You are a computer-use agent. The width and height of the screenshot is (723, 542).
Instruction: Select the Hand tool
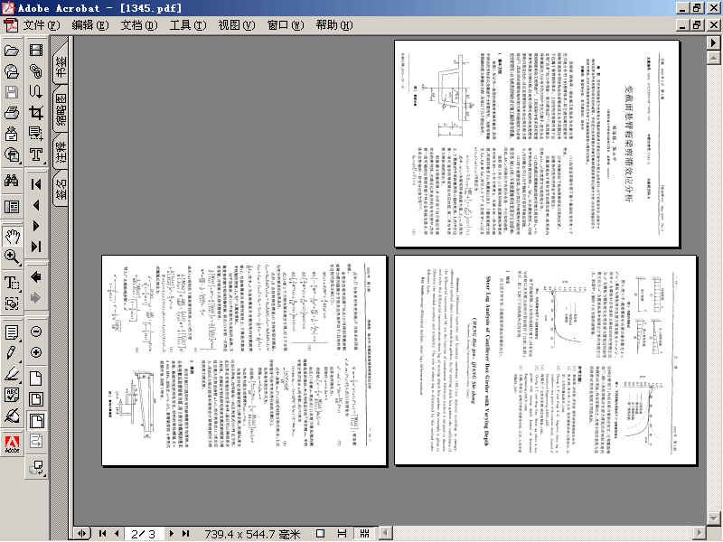[12, 237]
